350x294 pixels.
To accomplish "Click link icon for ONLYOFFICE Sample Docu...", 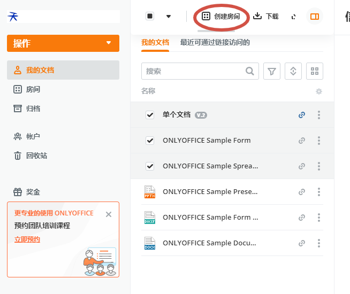I will 302,243.
